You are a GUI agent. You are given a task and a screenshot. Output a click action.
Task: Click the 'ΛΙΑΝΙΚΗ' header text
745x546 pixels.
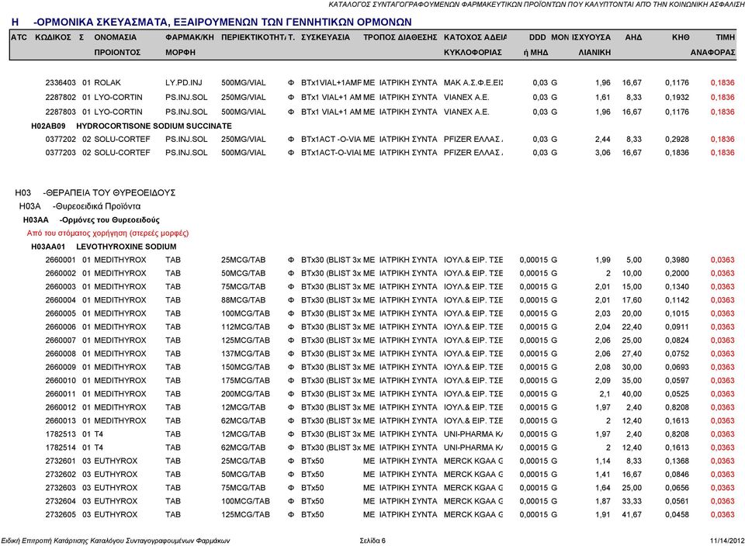(594, 52)
